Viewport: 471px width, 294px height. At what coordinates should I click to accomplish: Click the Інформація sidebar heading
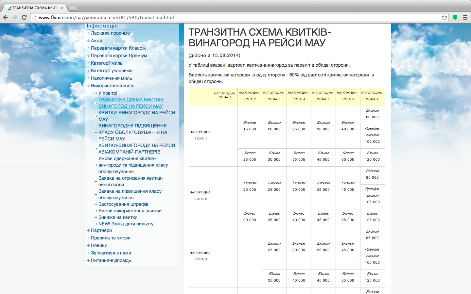click(x=102, y=26)
